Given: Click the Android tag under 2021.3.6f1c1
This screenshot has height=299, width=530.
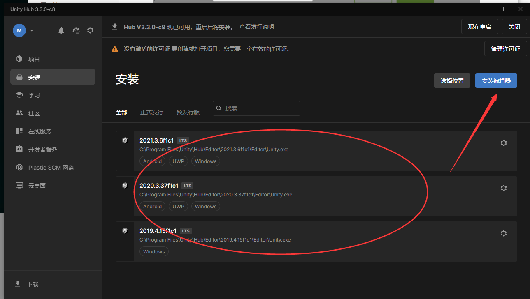Looking at the screenshot, I should [153, 161].
